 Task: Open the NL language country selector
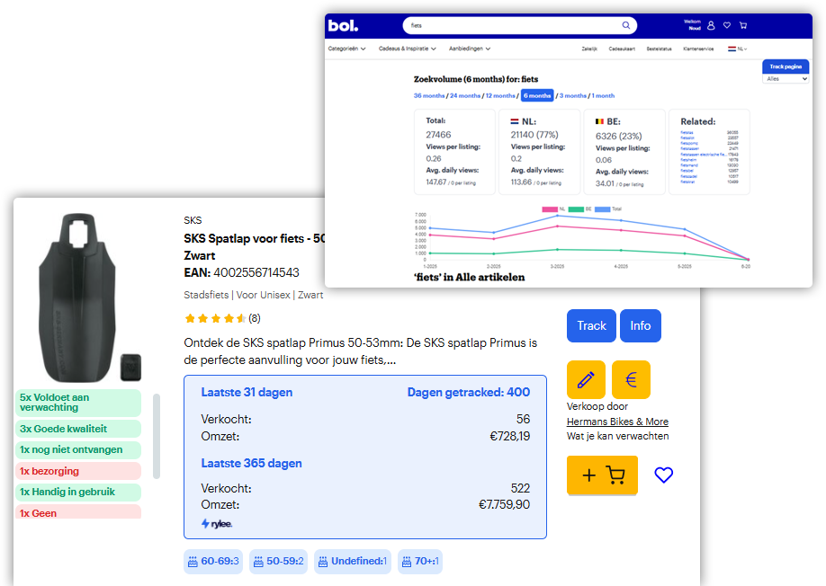pyautogui.click(x=738, y=49)
